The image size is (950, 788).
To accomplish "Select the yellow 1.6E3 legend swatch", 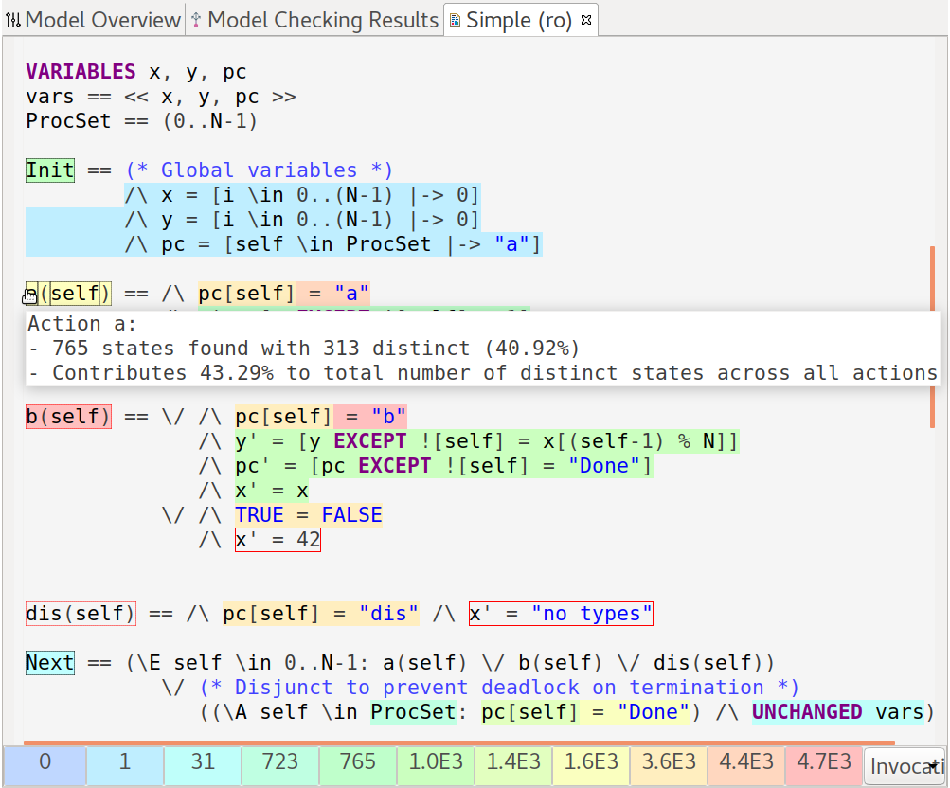I will [x=591, y=762].
